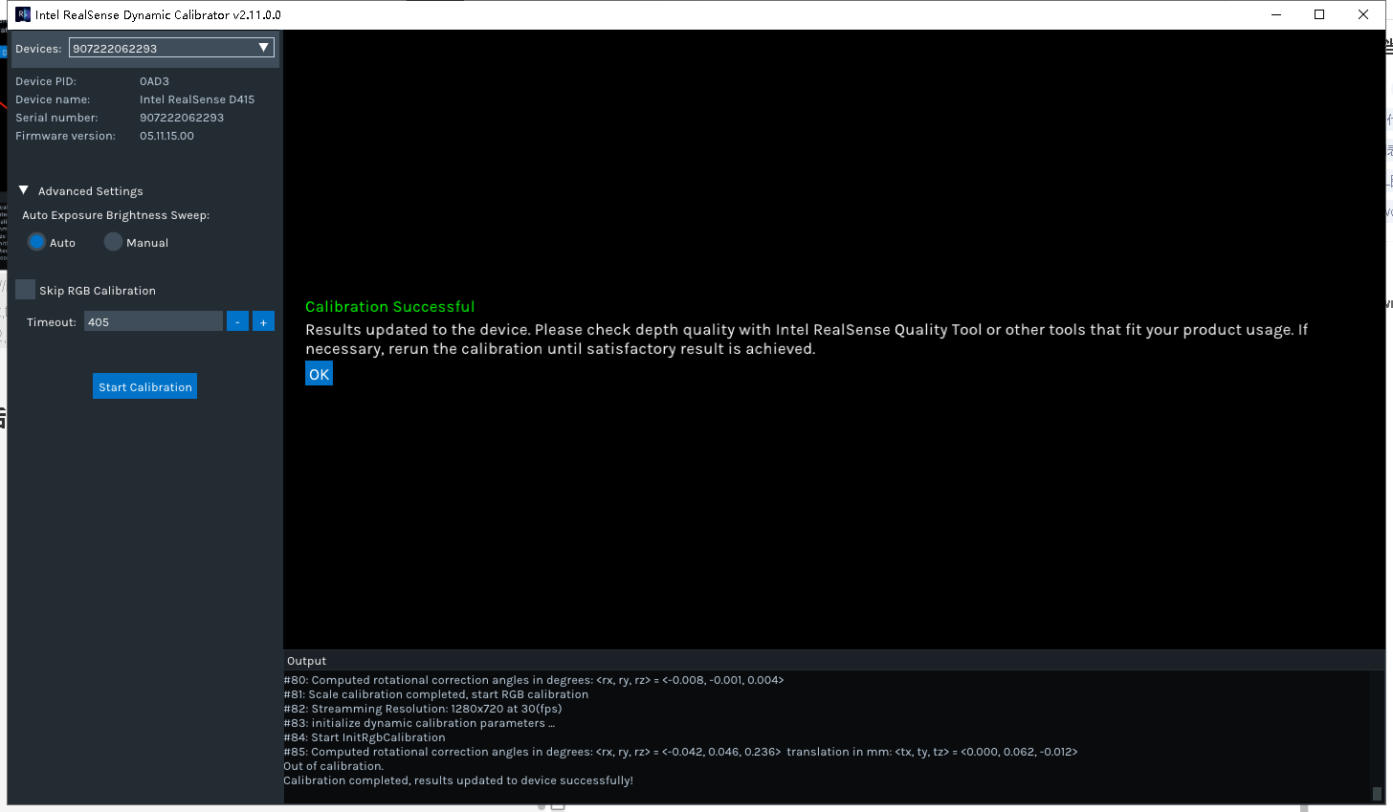Enable Skip RGB Calibration checkbox
Viewport: 1393px width, 812px height.
[x=26, y=290]
